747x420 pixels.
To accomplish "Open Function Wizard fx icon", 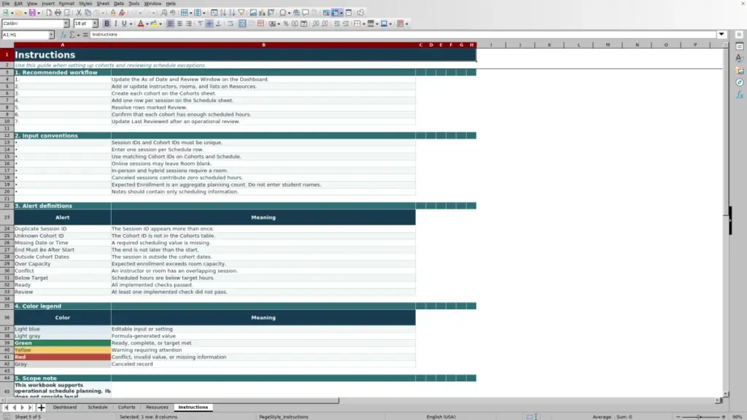I will 63,34.
